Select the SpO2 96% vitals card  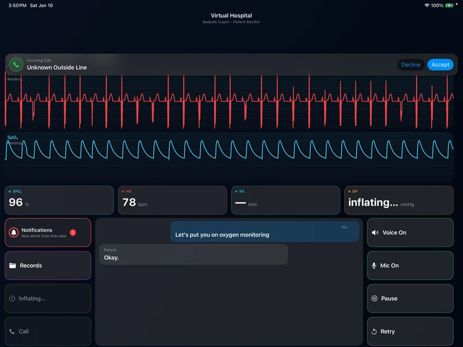(x=60, y=200)
